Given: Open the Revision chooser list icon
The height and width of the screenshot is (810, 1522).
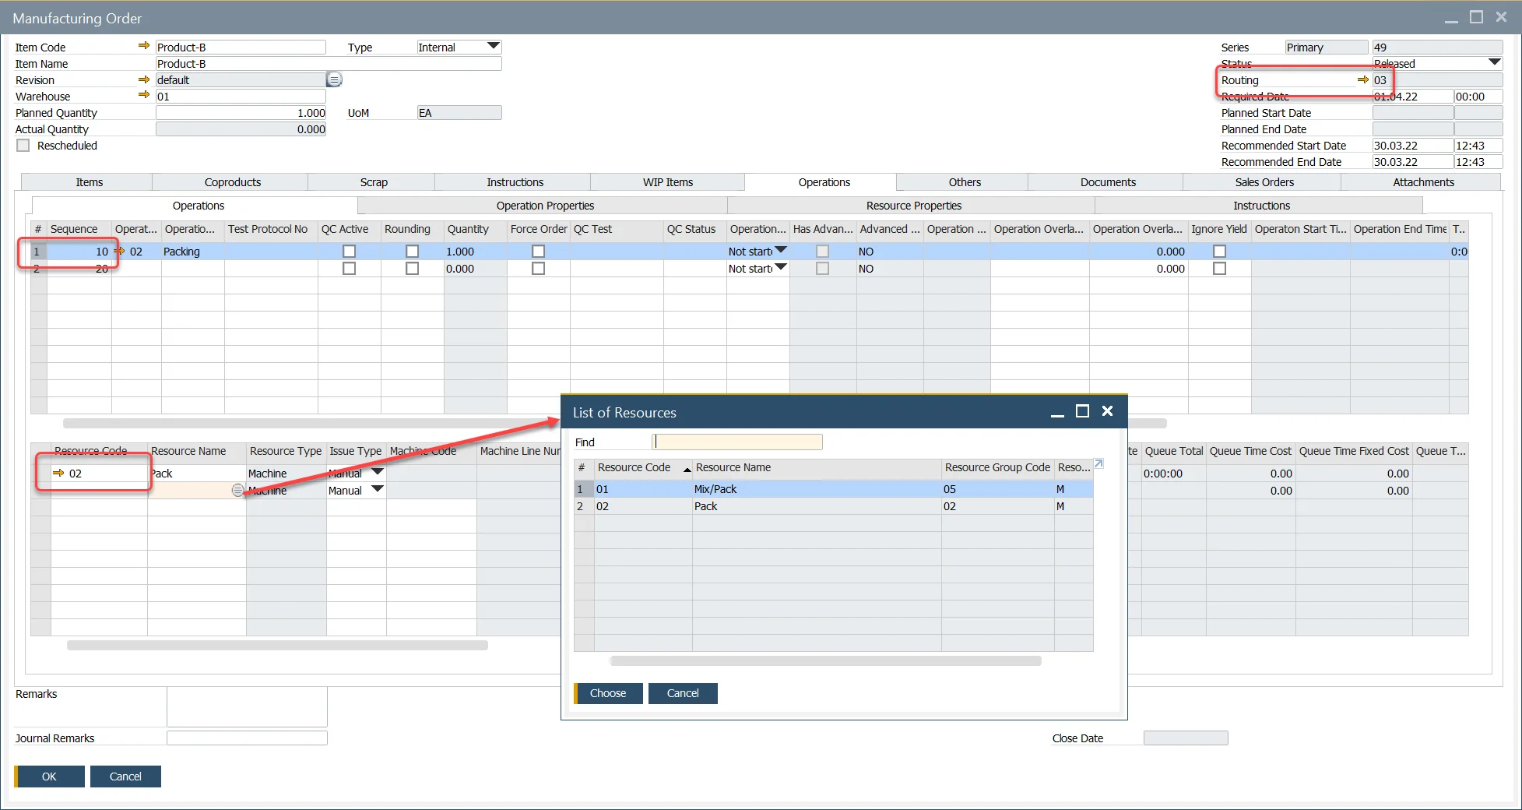Looking at the screenshot, I should pos(334,79).
